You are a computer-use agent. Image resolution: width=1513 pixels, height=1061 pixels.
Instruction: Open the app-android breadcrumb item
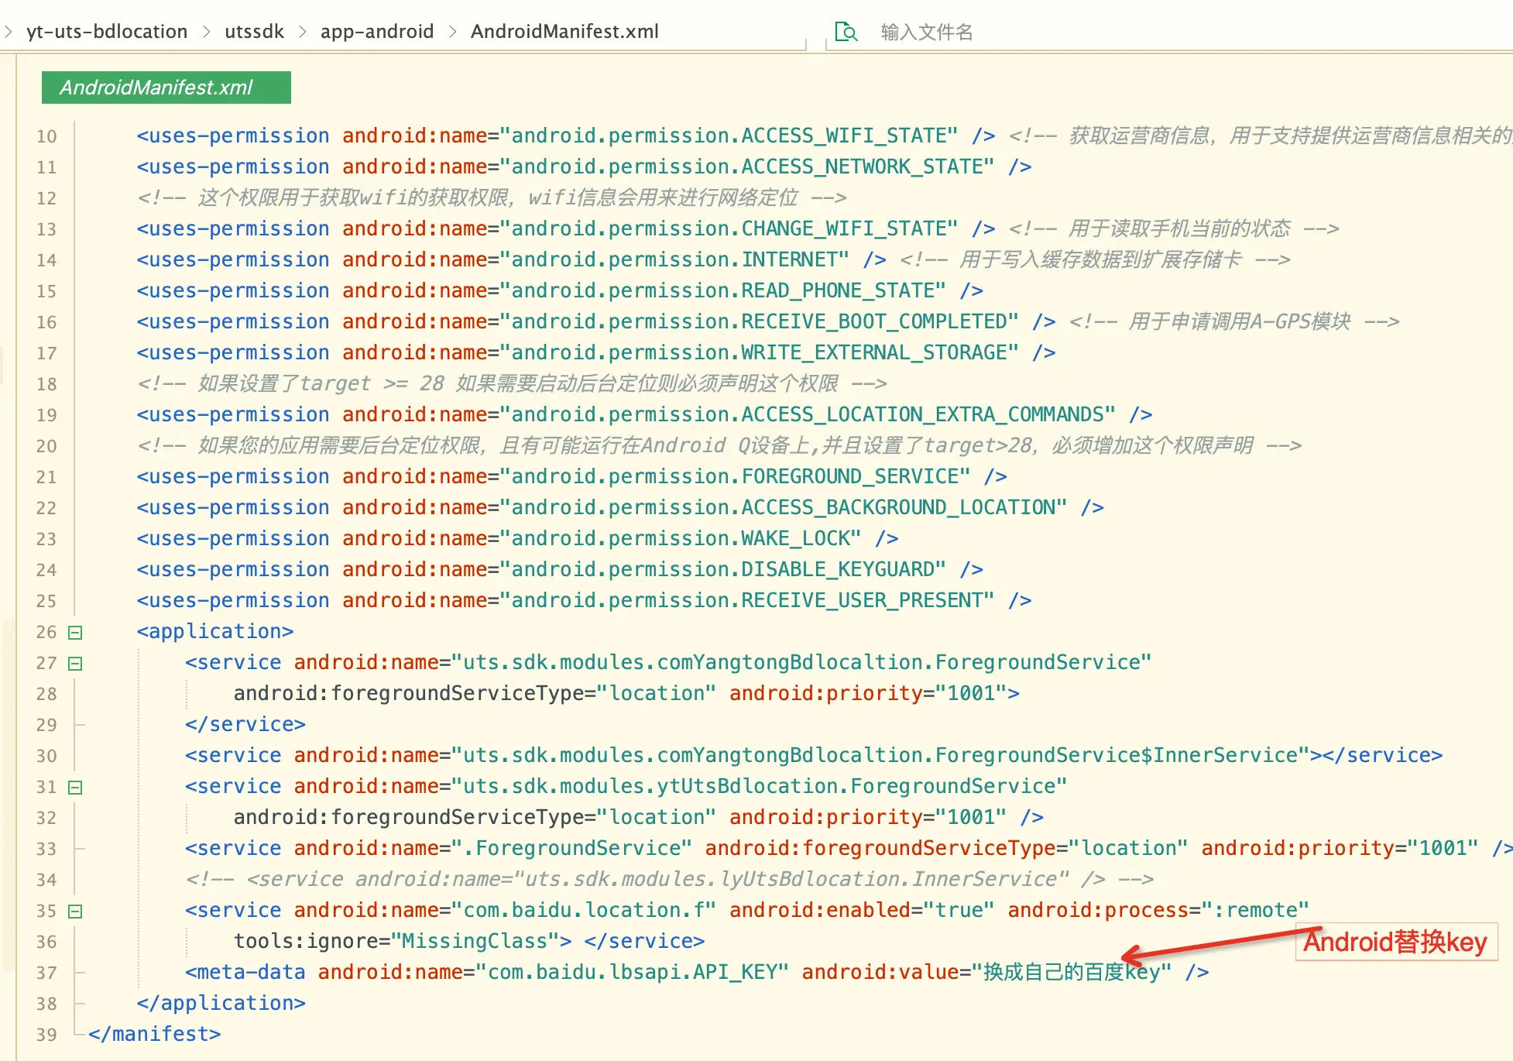click(x=377, y=32)
